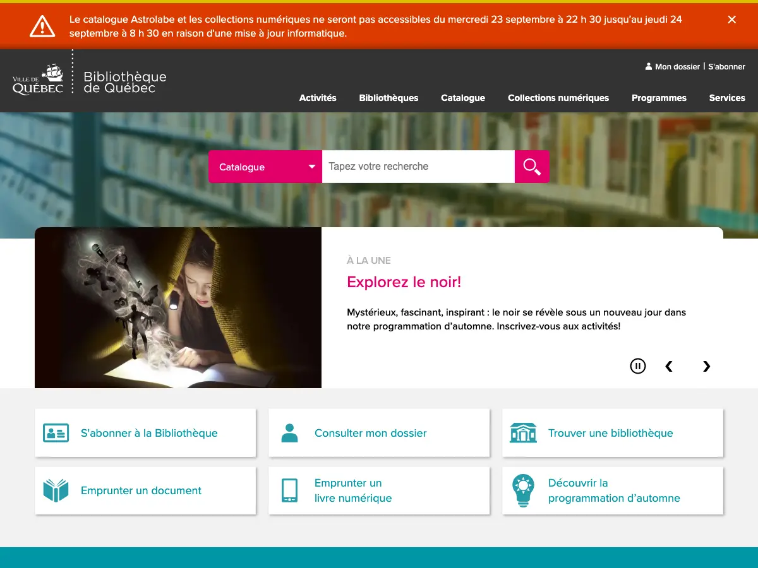
Task: Click the open book icon
Action: click(56, 490)
